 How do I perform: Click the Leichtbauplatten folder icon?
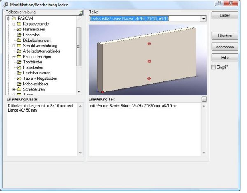click(x=19, y=73)
